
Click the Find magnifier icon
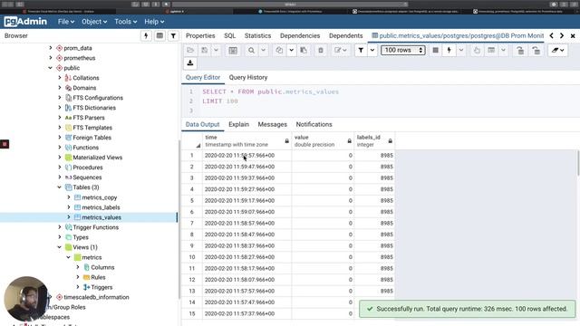coord(251,51)
